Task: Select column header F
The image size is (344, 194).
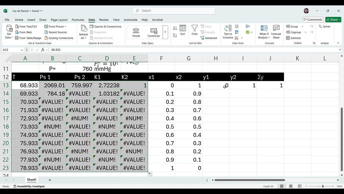Action: 161,58
